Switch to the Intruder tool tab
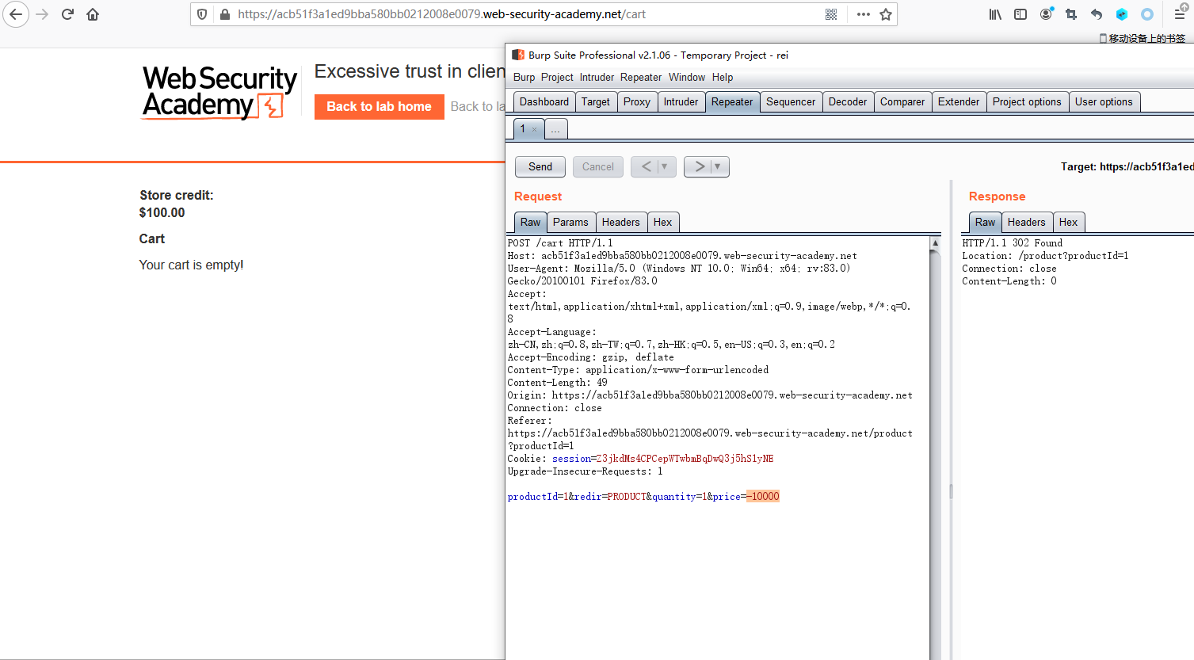Screen dimensions: 1194x660 [x=681, y=101]
